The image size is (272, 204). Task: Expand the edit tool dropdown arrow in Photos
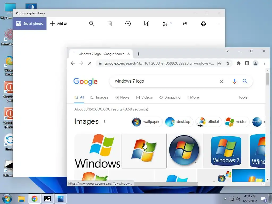pos(171,23)
